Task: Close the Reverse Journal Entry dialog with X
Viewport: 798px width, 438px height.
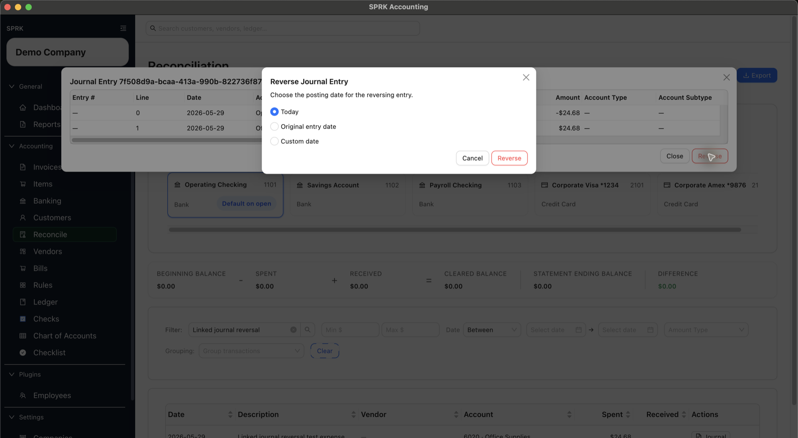Action: [x=526, y=78]
